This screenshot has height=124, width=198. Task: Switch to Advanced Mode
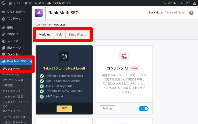[174, 12]
